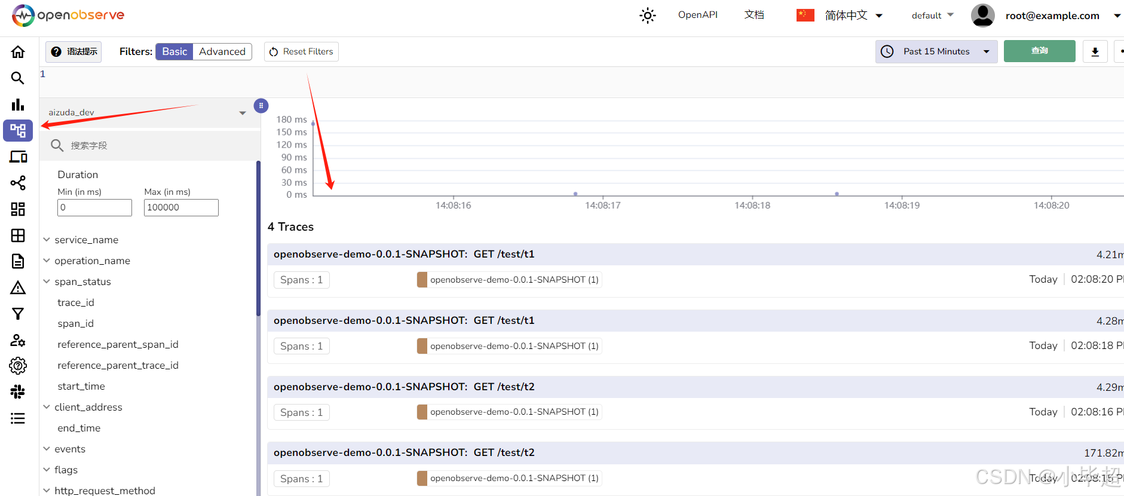Open the language selector 简体中文
Viewport: 1124px width, 496px height.
(839, 16)
